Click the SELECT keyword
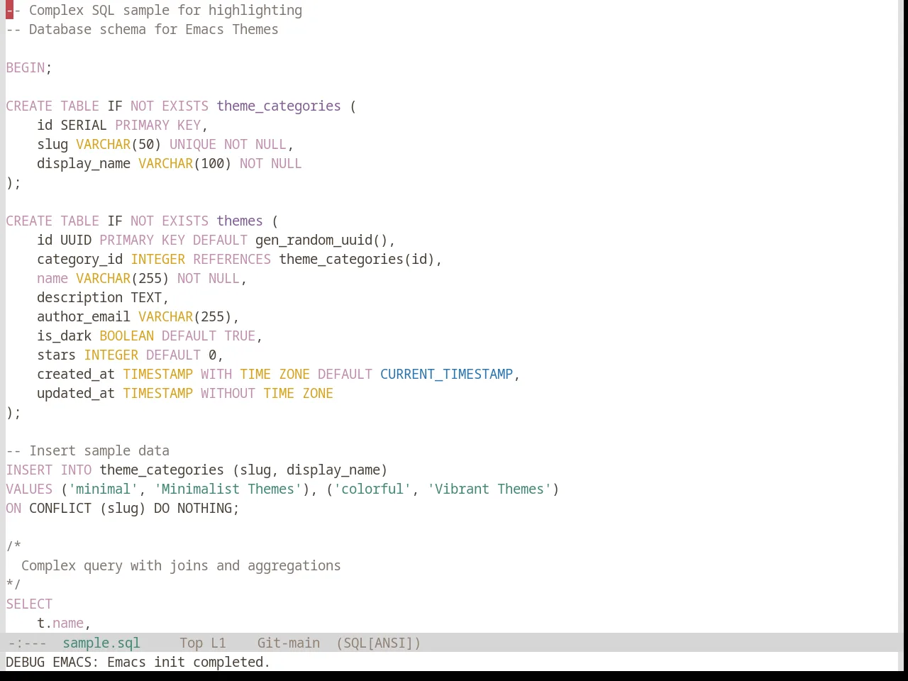908x681 pixels. (x=29, y=604)
